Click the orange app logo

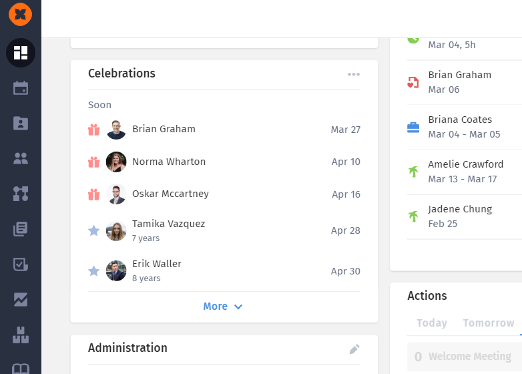pyautogui.click(x=20, y=14)
